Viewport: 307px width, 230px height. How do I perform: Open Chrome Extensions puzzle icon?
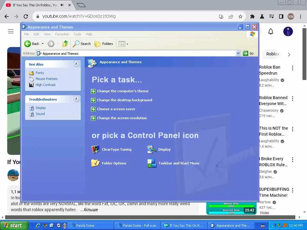click(x=252, y=17)
